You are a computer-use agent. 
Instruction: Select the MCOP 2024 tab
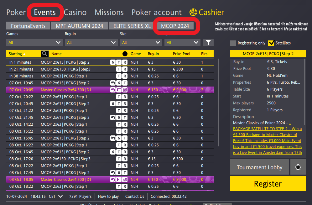tap(175, 26)
